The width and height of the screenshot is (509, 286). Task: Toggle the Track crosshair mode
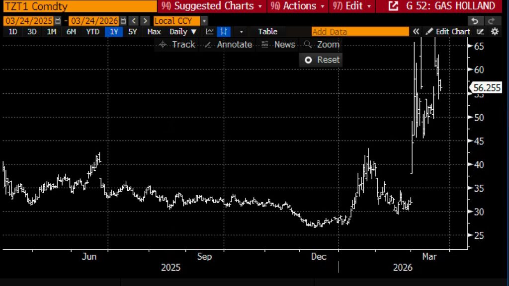coord(177,44)
